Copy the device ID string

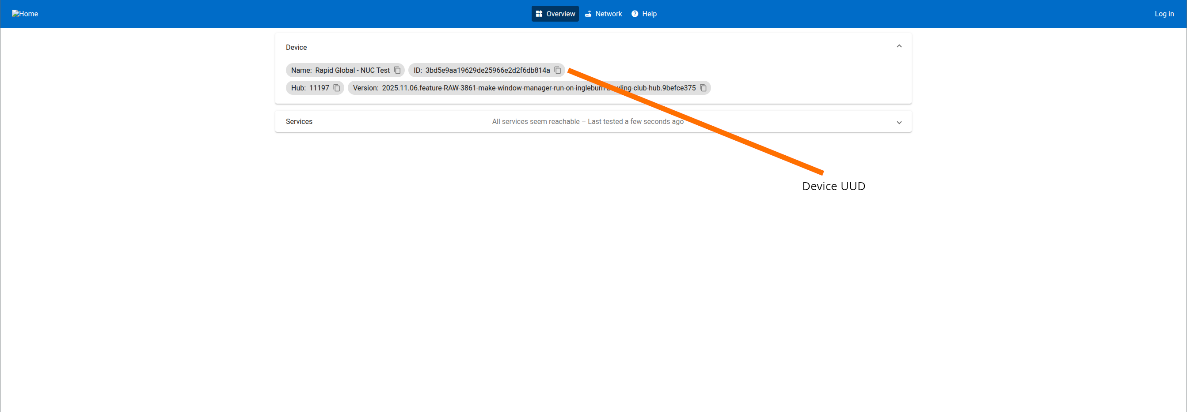click(x=558, y=70)
